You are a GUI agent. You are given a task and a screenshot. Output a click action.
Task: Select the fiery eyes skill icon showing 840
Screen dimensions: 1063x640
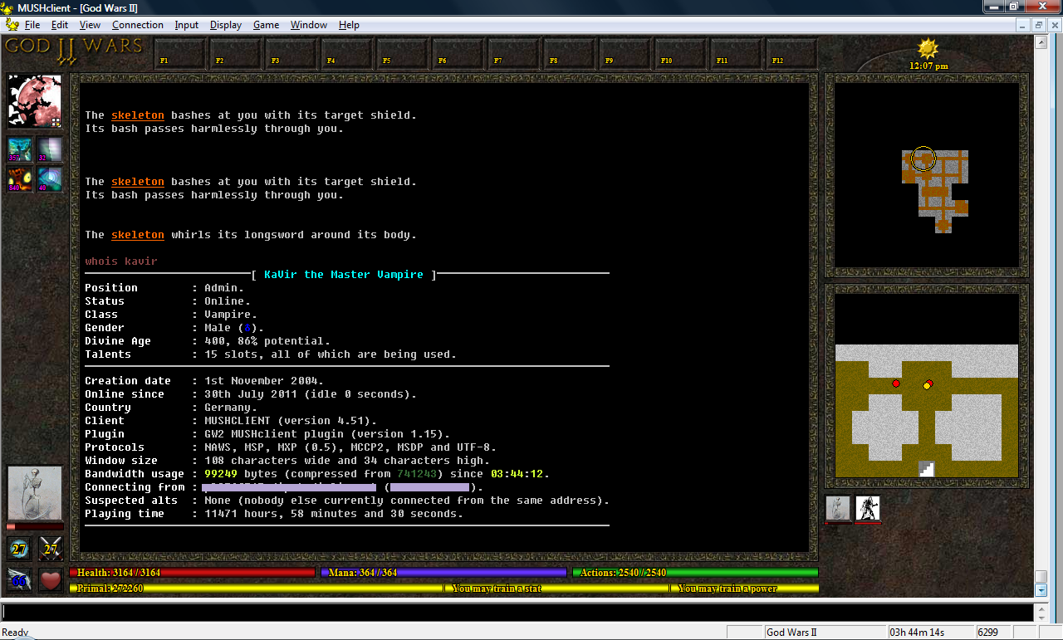21,178
